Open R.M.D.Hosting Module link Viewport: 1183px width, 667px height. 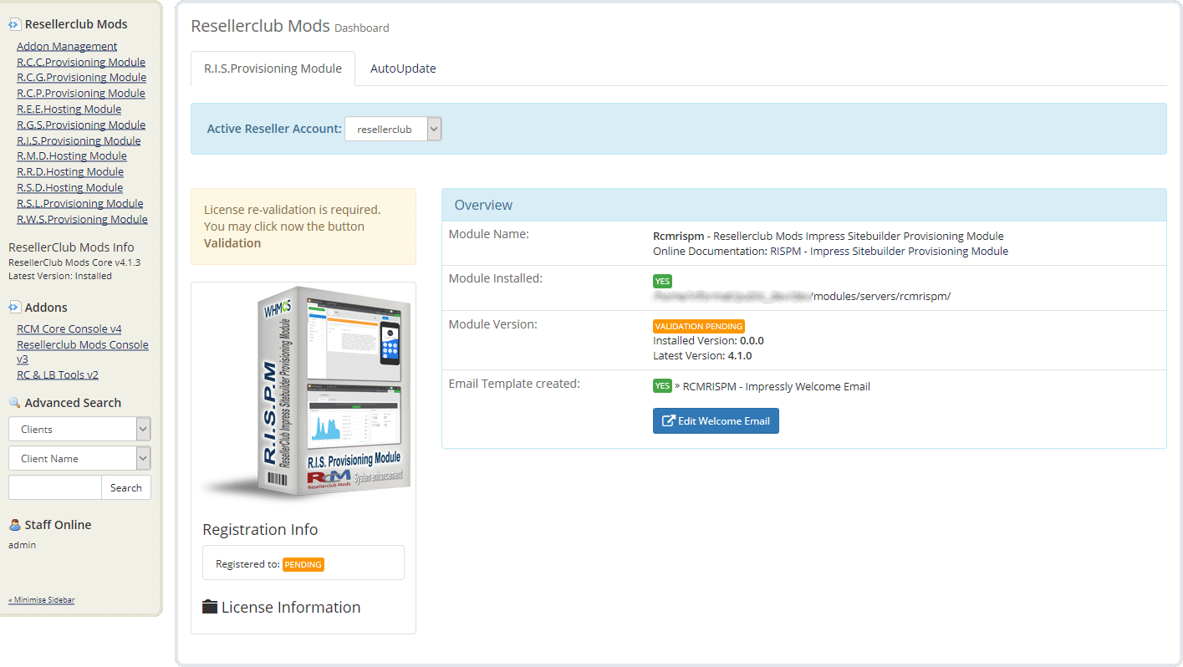click(72, 155)
